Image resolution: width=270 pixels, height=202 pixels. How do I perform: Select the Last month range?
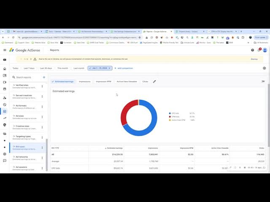pos(79,68)
